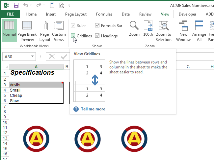
Task: Open the FILE backstage tab
Action: pos(11,14)
